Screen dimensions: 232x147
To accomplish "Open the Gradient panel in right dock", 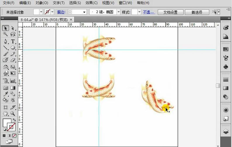I will point(226,88).
